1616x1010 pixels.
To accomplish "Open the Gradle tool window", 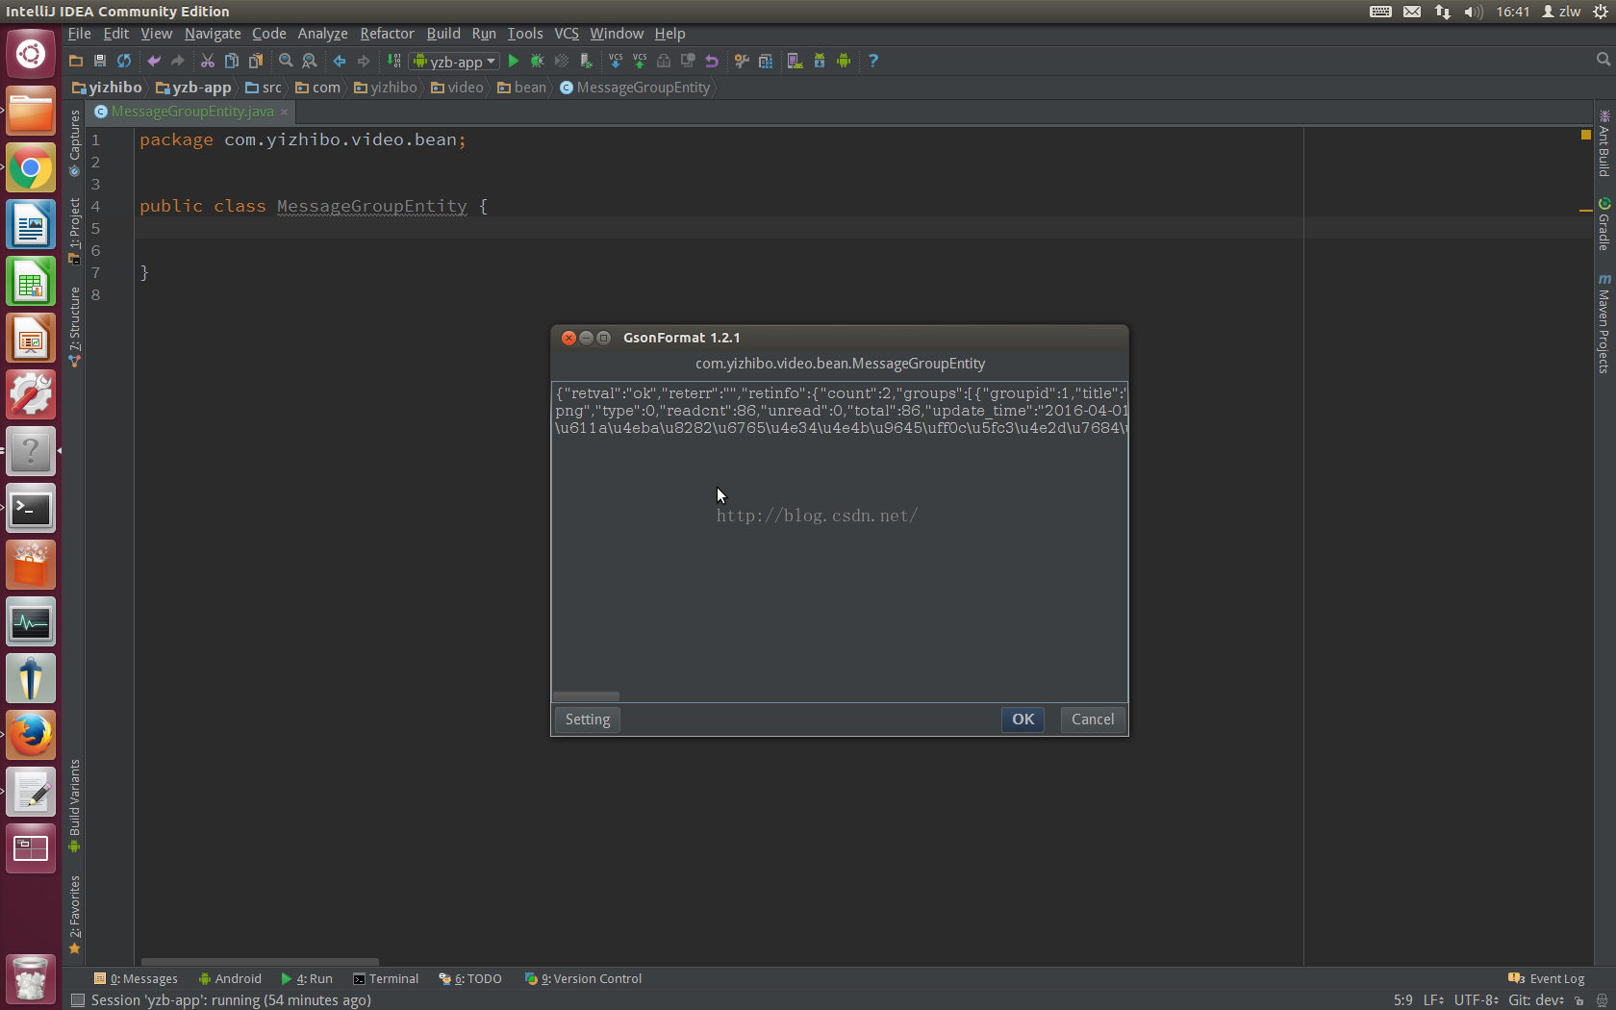I will coord(1603,223).
